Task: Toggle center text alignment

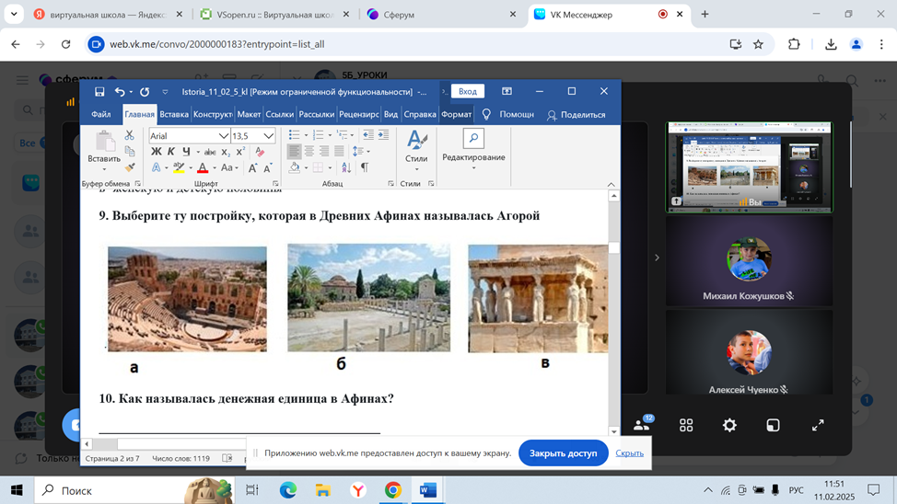Action: tap(309, 151)
